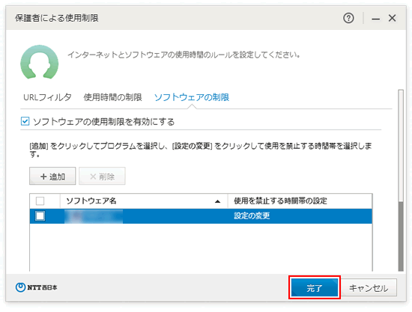The image size is (412, 312).
Task: Open the help question mark icon
Action: click(348, 18)
